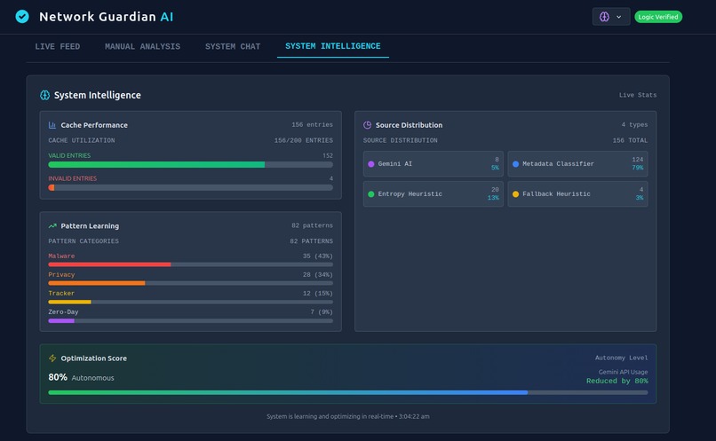
Task: Click the '80%' Autonomous score text
Action: tap(58, 377)
